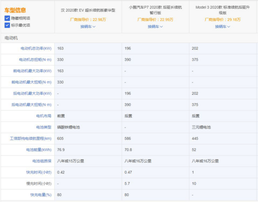Open the 前电动机最大功率(kW) label link
Screen dimensions: 258x202
tap(32, 71)
